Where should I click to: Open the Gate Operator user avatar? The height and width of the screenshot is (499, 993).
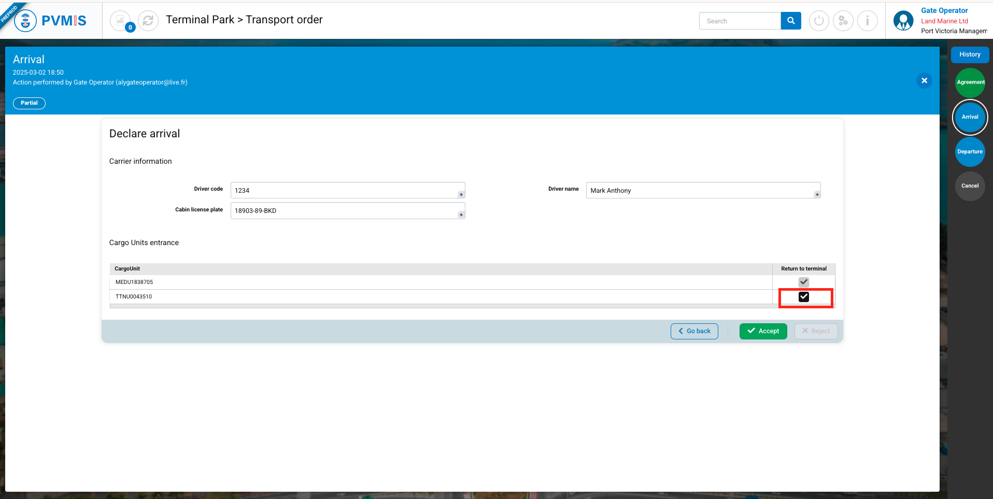pos(903,21)
